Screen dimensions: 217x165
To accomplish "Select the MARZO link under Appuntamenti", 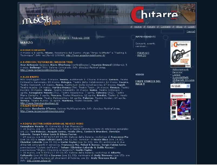I will (142, 55).
